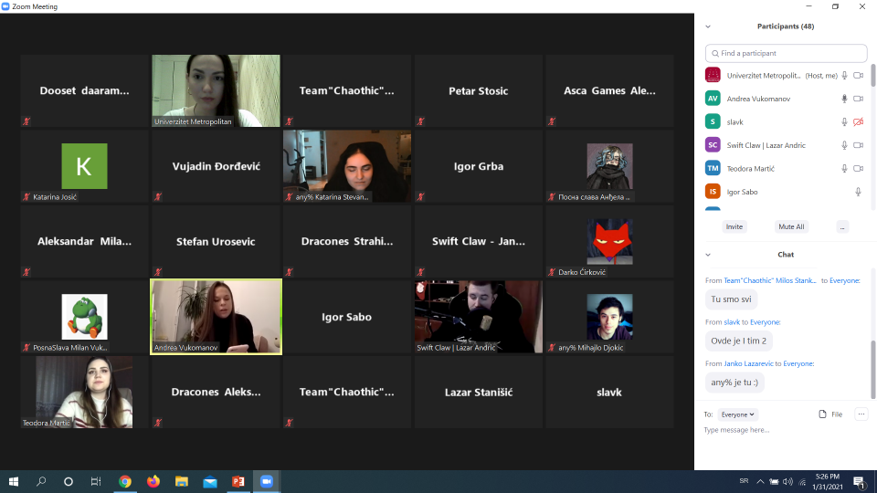Click slavk's crossed-out camera icon in list
The width and height of the screenshot is (877, 493).
(858, 121)
